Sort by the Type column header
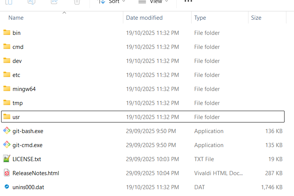The image size is (294, 196). 200,18
